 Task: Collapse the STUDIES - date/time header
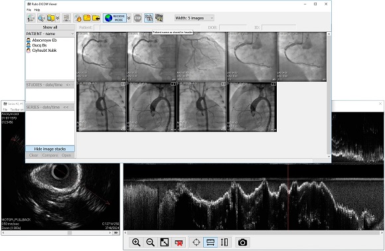point(50,85)
